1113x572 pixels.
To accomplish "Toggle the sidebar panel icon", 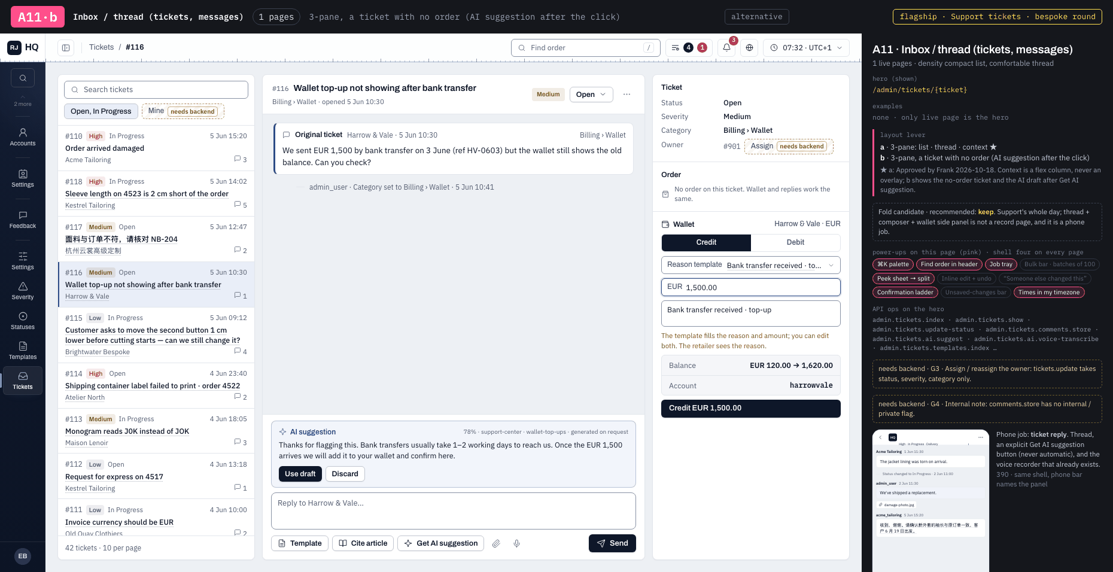I will click(66, 48).
